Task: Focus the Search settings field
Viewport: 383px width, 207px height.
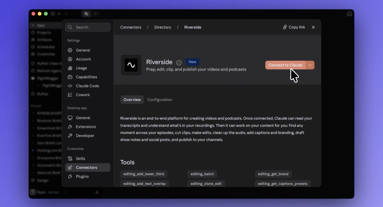Action: [88, 27]
